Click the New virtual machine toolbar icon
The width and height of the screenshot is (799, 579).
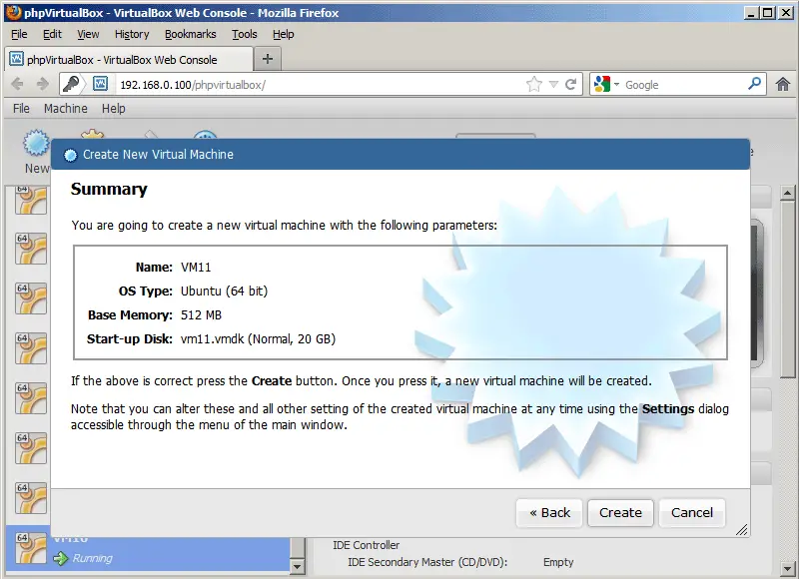pos(36,143)
